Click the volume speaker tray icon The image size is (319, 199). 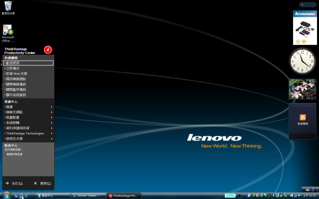pyautogui.click(x=300, y=196)
